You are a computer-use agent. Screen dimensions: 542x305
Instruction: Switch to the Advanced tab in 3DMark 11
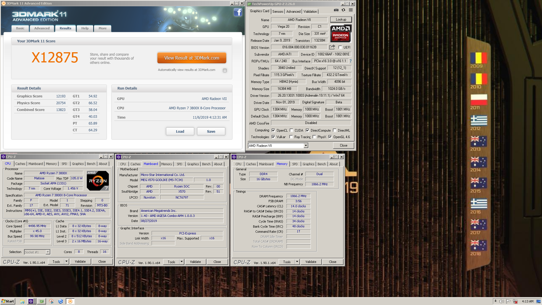tap(42, 28)
